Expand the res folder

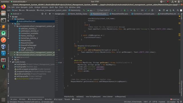pyautogui.click(x=13, y=60)
